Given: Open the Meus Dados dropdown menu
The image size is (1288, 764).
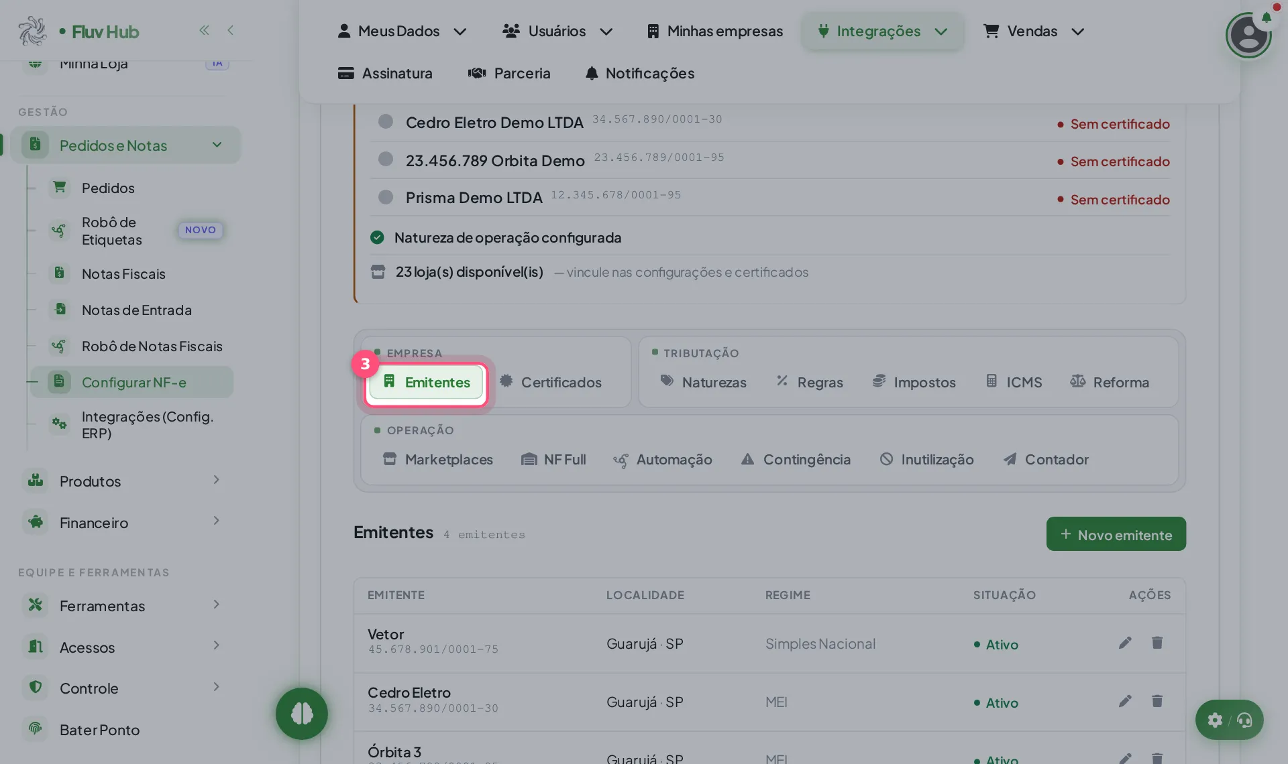Looking at the screenshot, I should [x=401, y=31].
